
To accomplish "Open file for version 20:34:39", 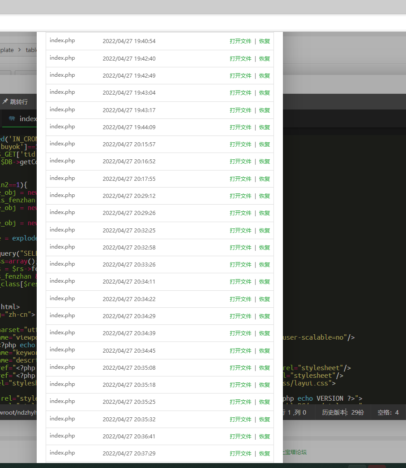I will point(240,333).
